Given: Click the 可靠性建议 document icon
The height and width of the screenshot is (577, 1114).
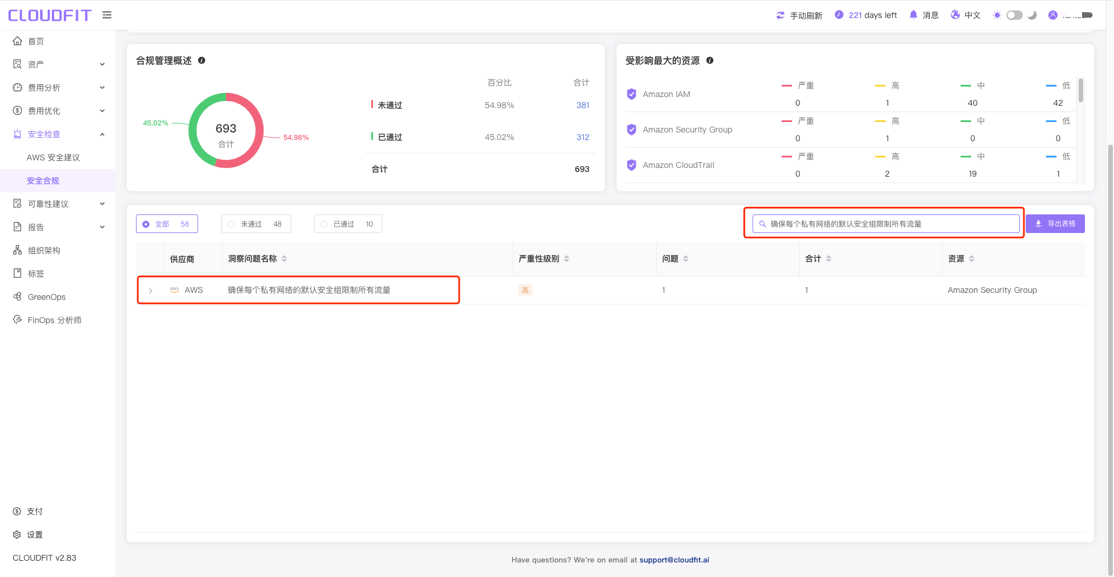Looking at the screenshot, I should [17, 203].
